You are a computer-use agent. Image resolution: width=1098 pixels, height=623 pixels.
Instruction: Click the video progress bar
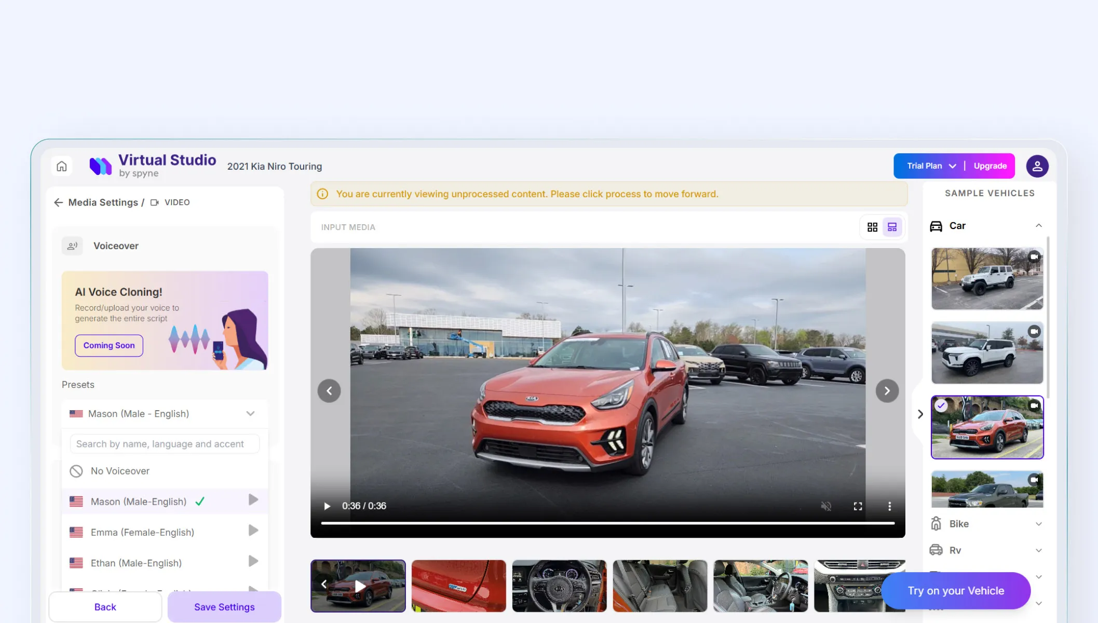click(607, 523)
